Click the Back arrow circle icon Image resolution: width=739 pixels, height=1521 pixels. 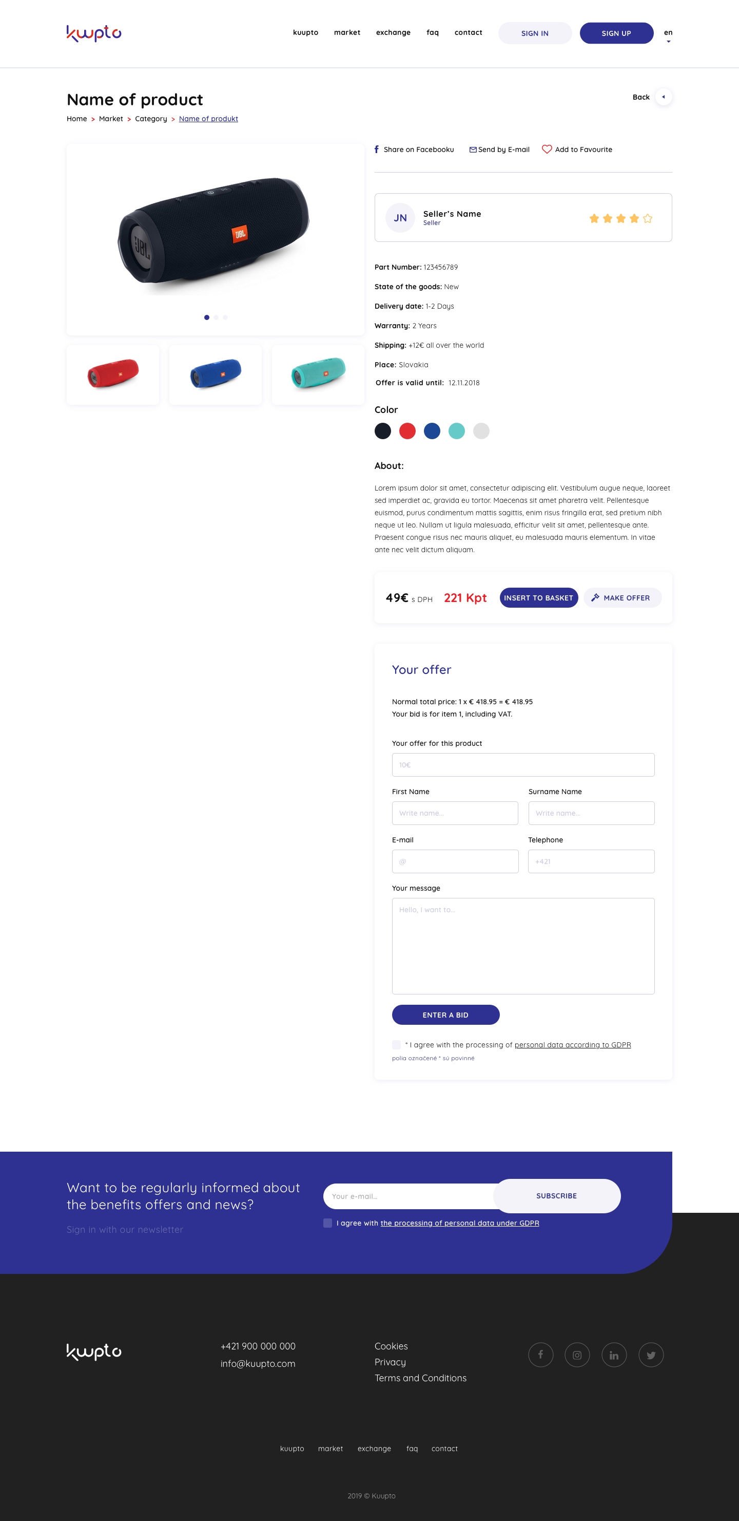click(x=664, y=97)
